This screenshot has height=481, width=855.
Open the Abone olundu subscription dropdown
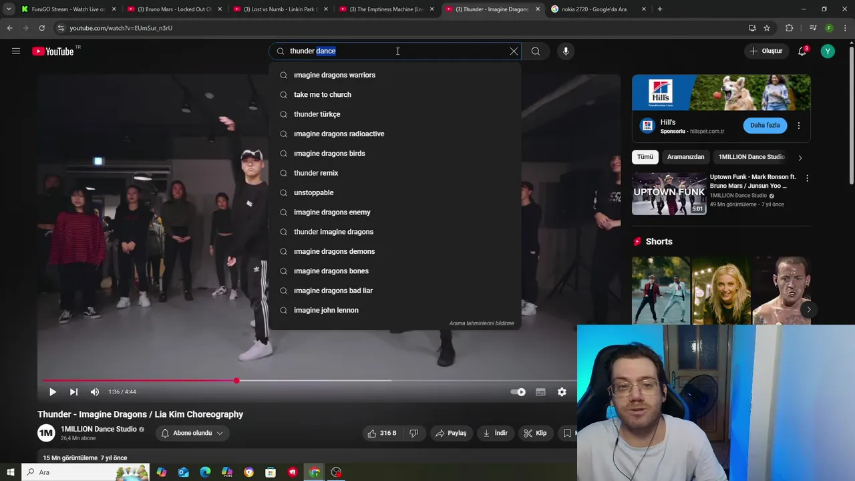tap(192, 434)
